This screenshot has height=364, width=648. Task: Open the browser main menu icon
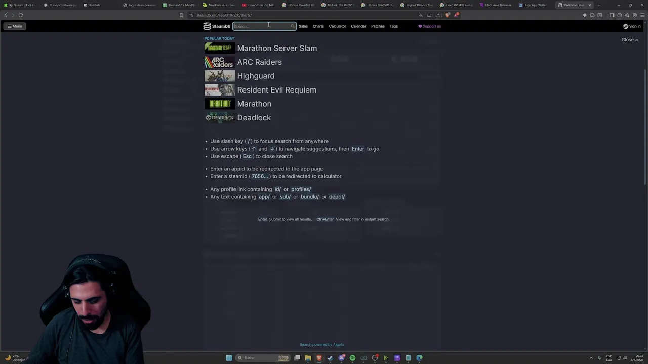(641, 15)
